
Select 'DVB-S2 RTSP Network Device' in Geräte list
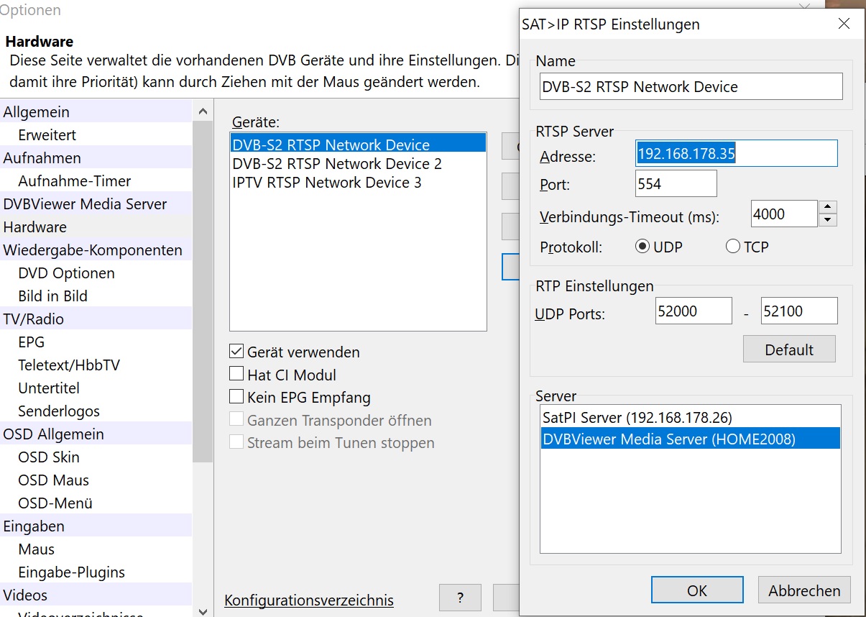pos(358,145)
